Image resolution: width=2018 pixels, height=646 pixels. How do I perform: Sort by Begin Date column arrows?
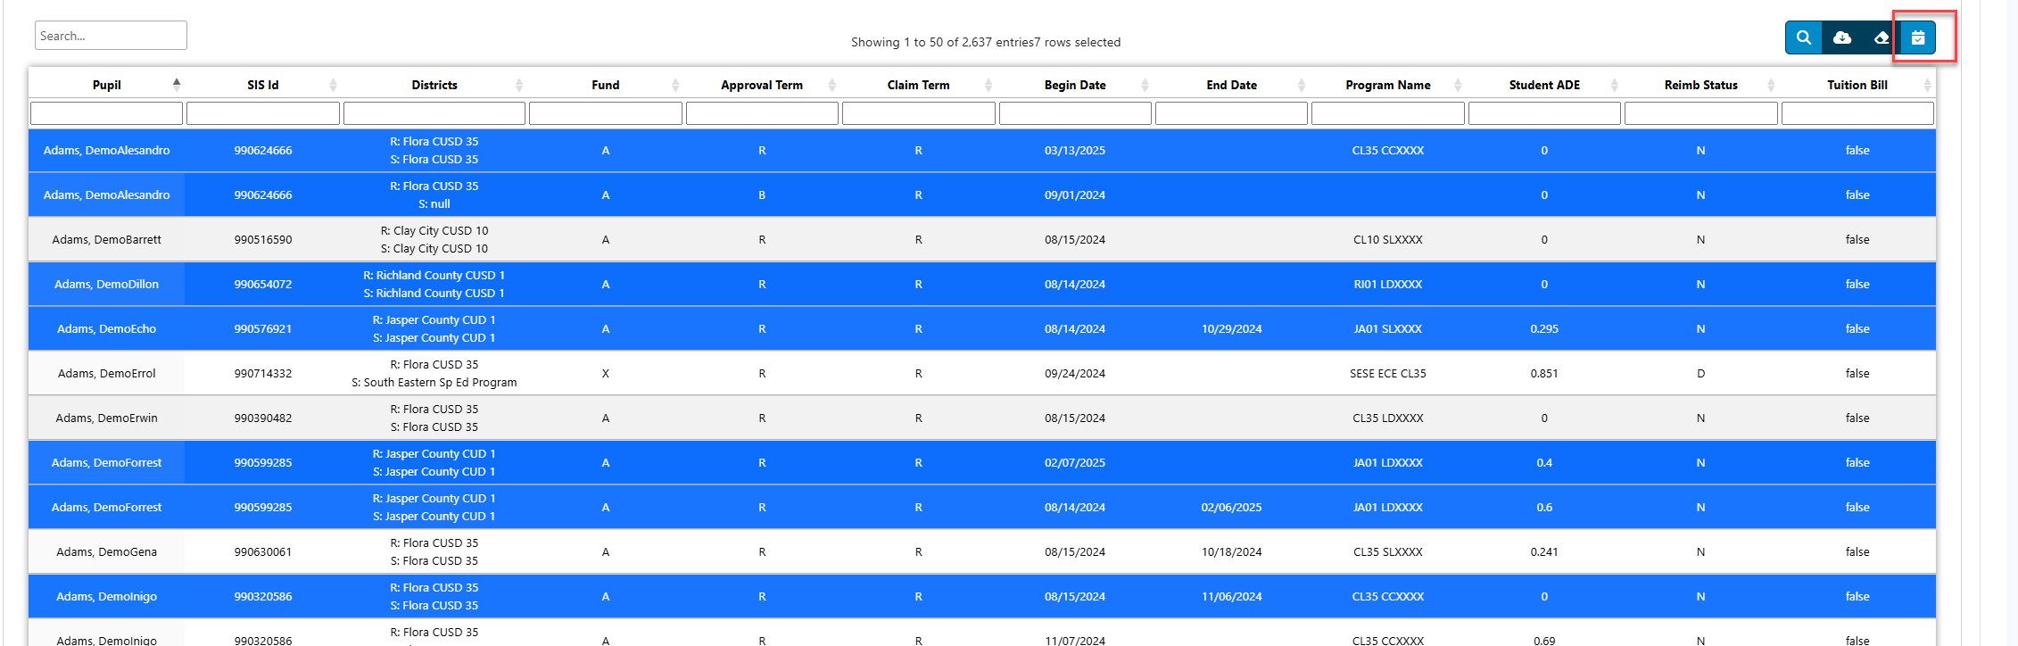pyautogui.click(x=1145, y=85)
